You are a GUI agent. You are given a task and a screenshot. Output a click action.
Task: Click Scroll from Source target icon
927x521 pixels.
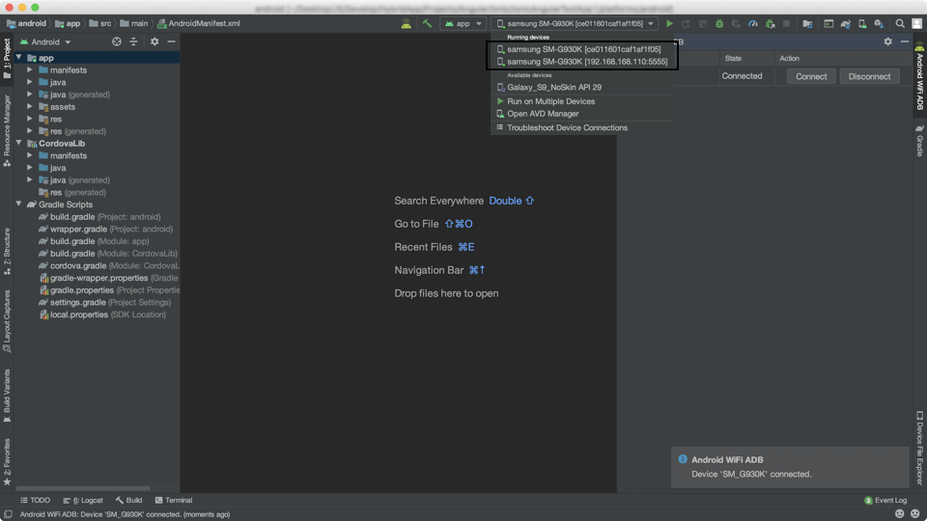click(117, 41)
